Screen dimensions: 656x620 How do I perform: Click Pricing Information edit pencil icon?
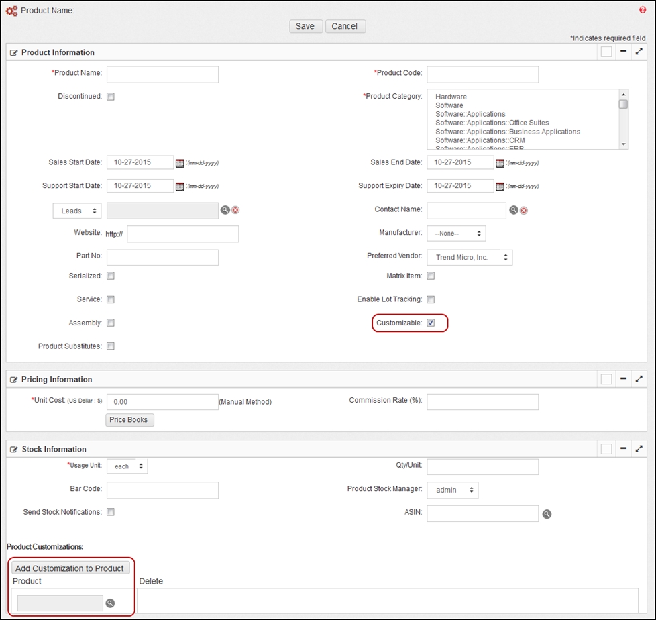point(14,380)
